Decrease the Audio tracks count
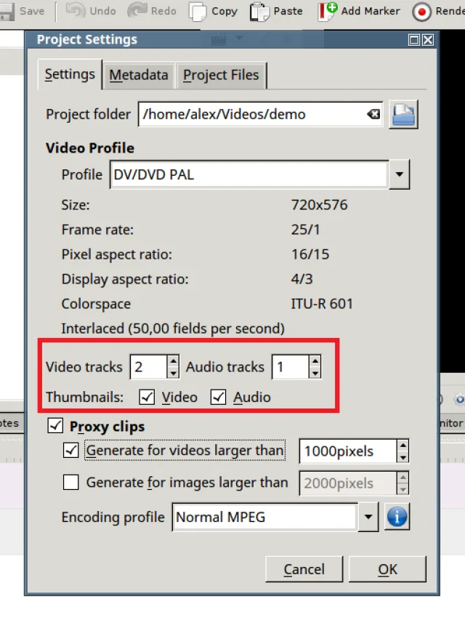The width and height of the screenshot is (465, 620). click(x=315, y=373)
